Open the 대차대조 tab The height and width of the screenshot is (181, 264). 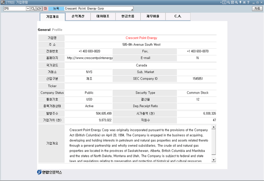click(103, 17)
